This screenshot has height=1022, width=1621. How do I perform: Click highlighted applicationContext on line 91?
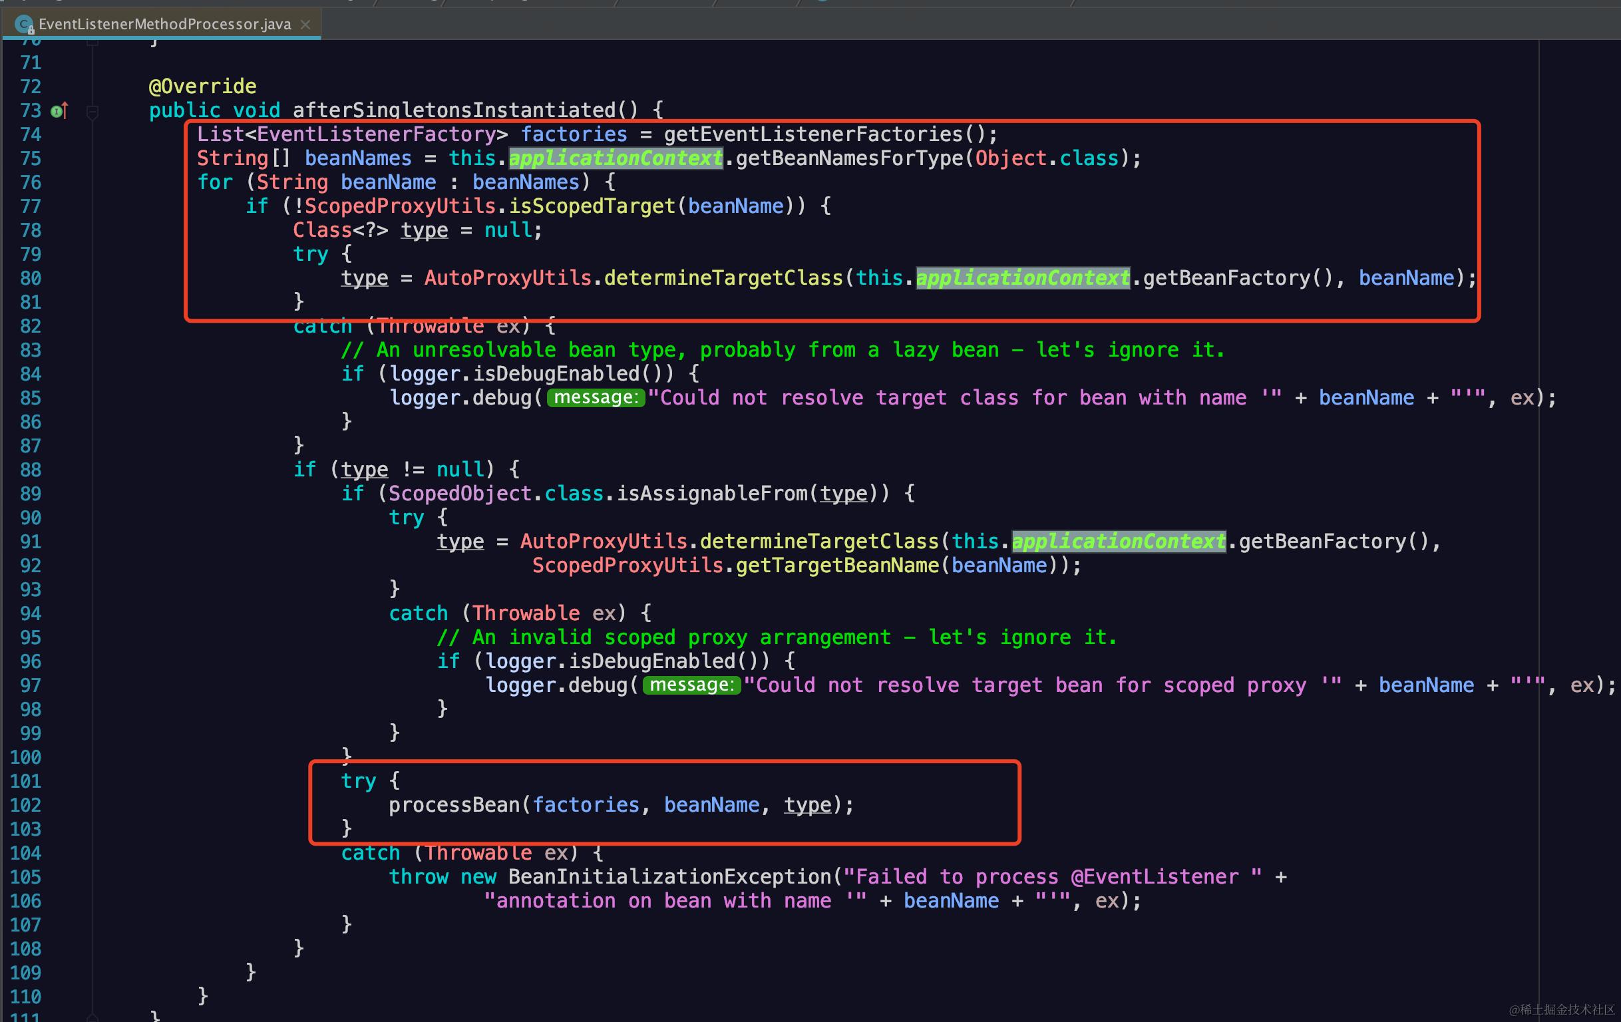[1118, 542]
